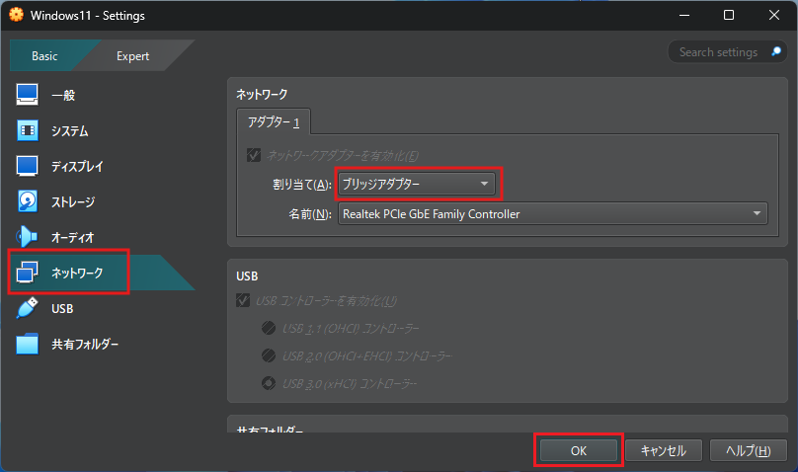Click the ネットワーク section heading

coord(262,94)
